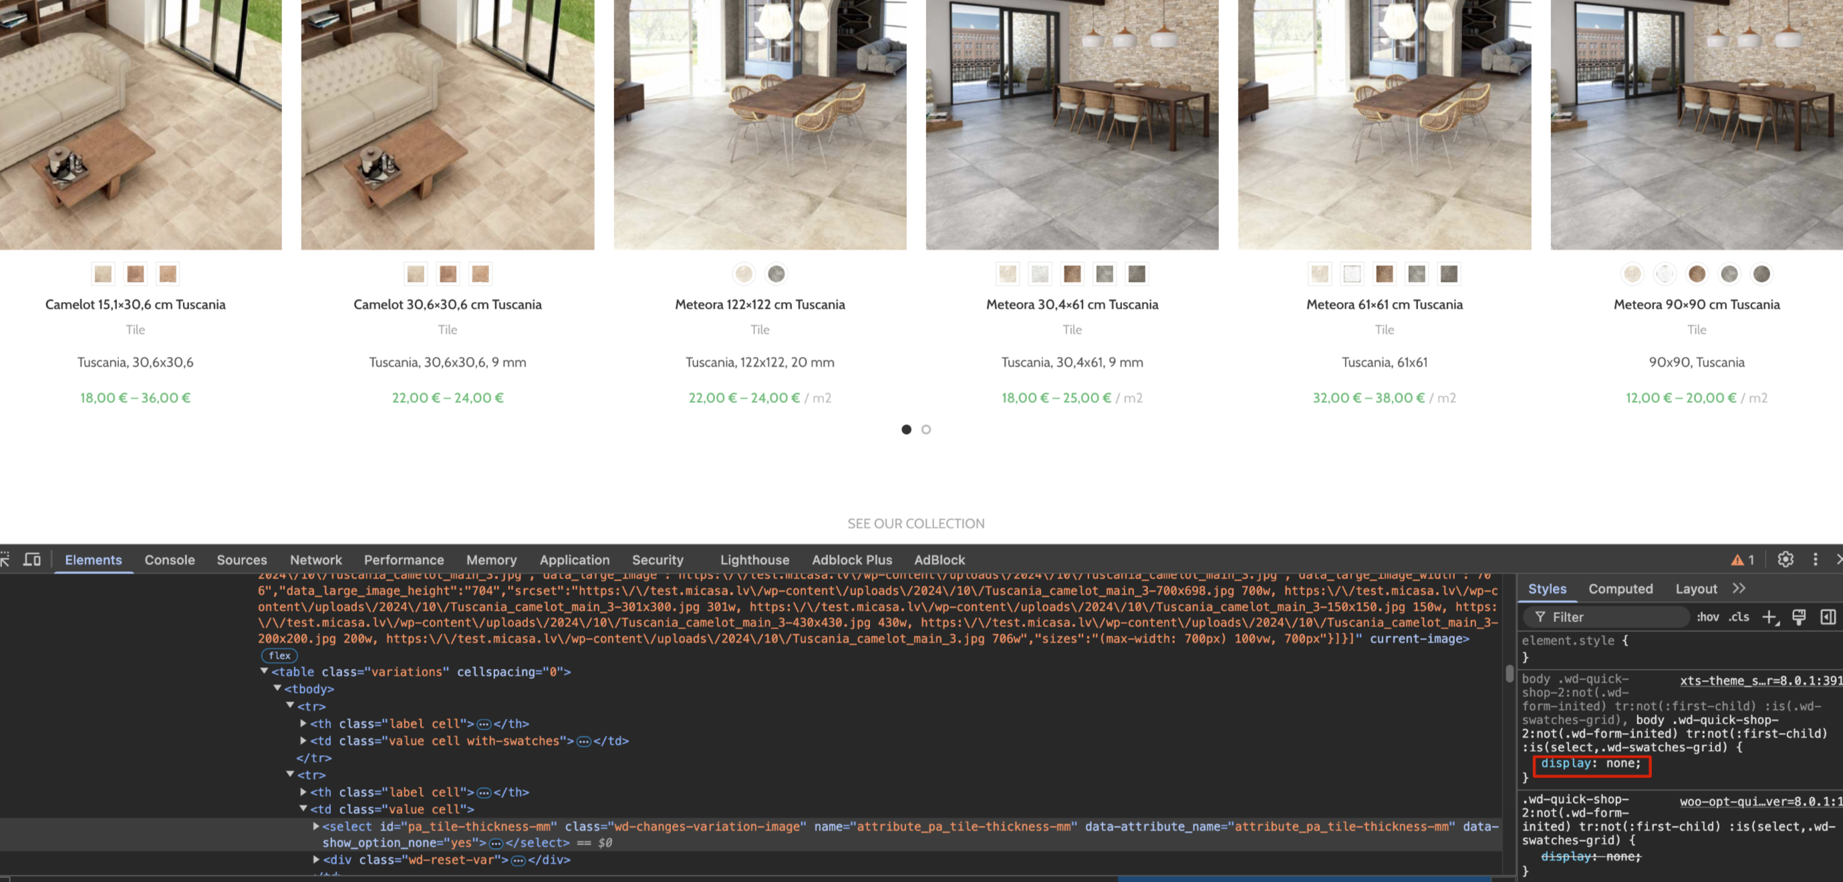Screen dimensions: 1843x882
Task: Collapse the second tr node
Action: point(290,774)
